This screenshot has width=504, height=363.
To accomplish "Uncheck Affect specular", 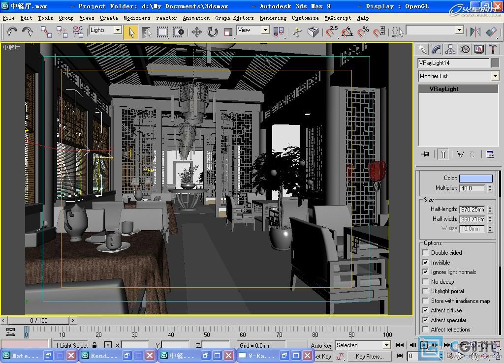I will [425, 320].
